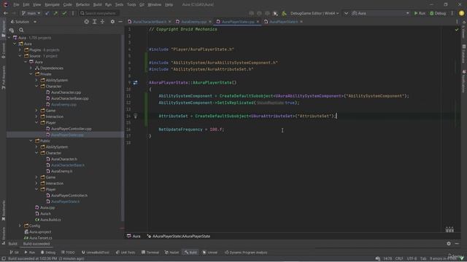The width and height of the screenshot is (467, 262).
Task: Click the Aura breadcrumb item
Action: pos(134,236)
